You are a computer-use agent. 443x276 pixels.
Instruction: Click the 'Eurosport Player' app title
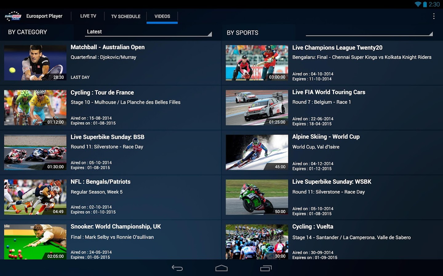coord(44,16)
